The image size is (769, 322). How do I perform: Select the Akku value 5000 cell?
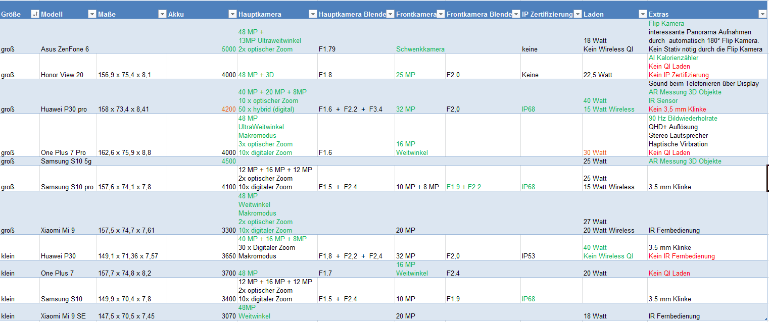coord(202,36)
